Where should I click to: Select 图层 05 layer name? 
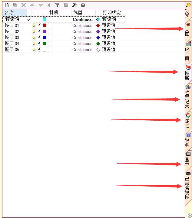coord(12,50)
